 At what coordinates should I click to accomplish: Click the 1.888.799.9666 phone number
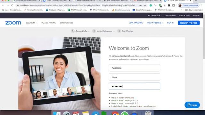click(x=170, y=16)
